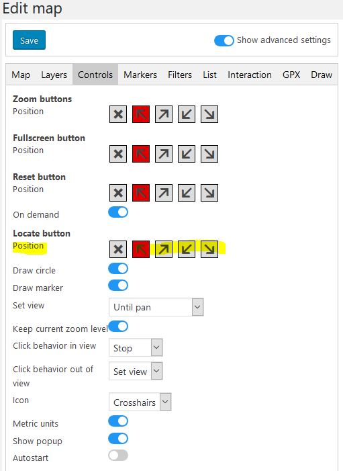Click the Save button
This screenshot has height=471, width=343.
pyautogui.click(x=29, y=40)
